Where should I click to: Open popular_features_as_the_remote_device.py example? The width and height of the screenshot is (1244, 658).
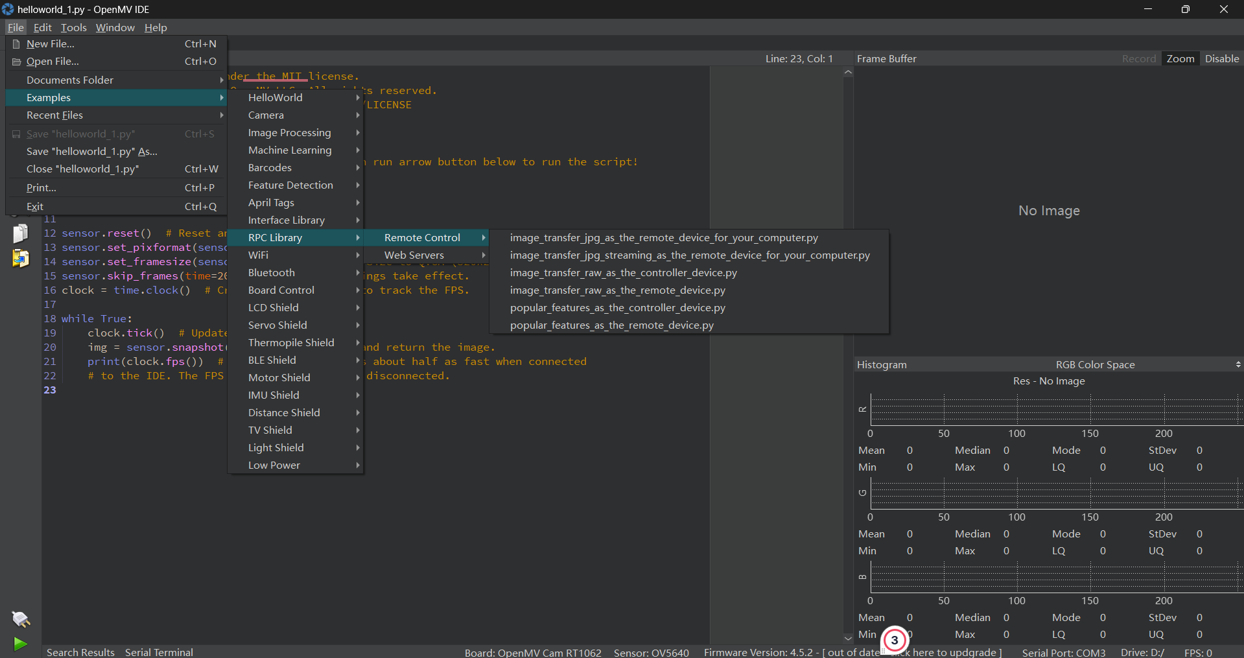(611, 325)
